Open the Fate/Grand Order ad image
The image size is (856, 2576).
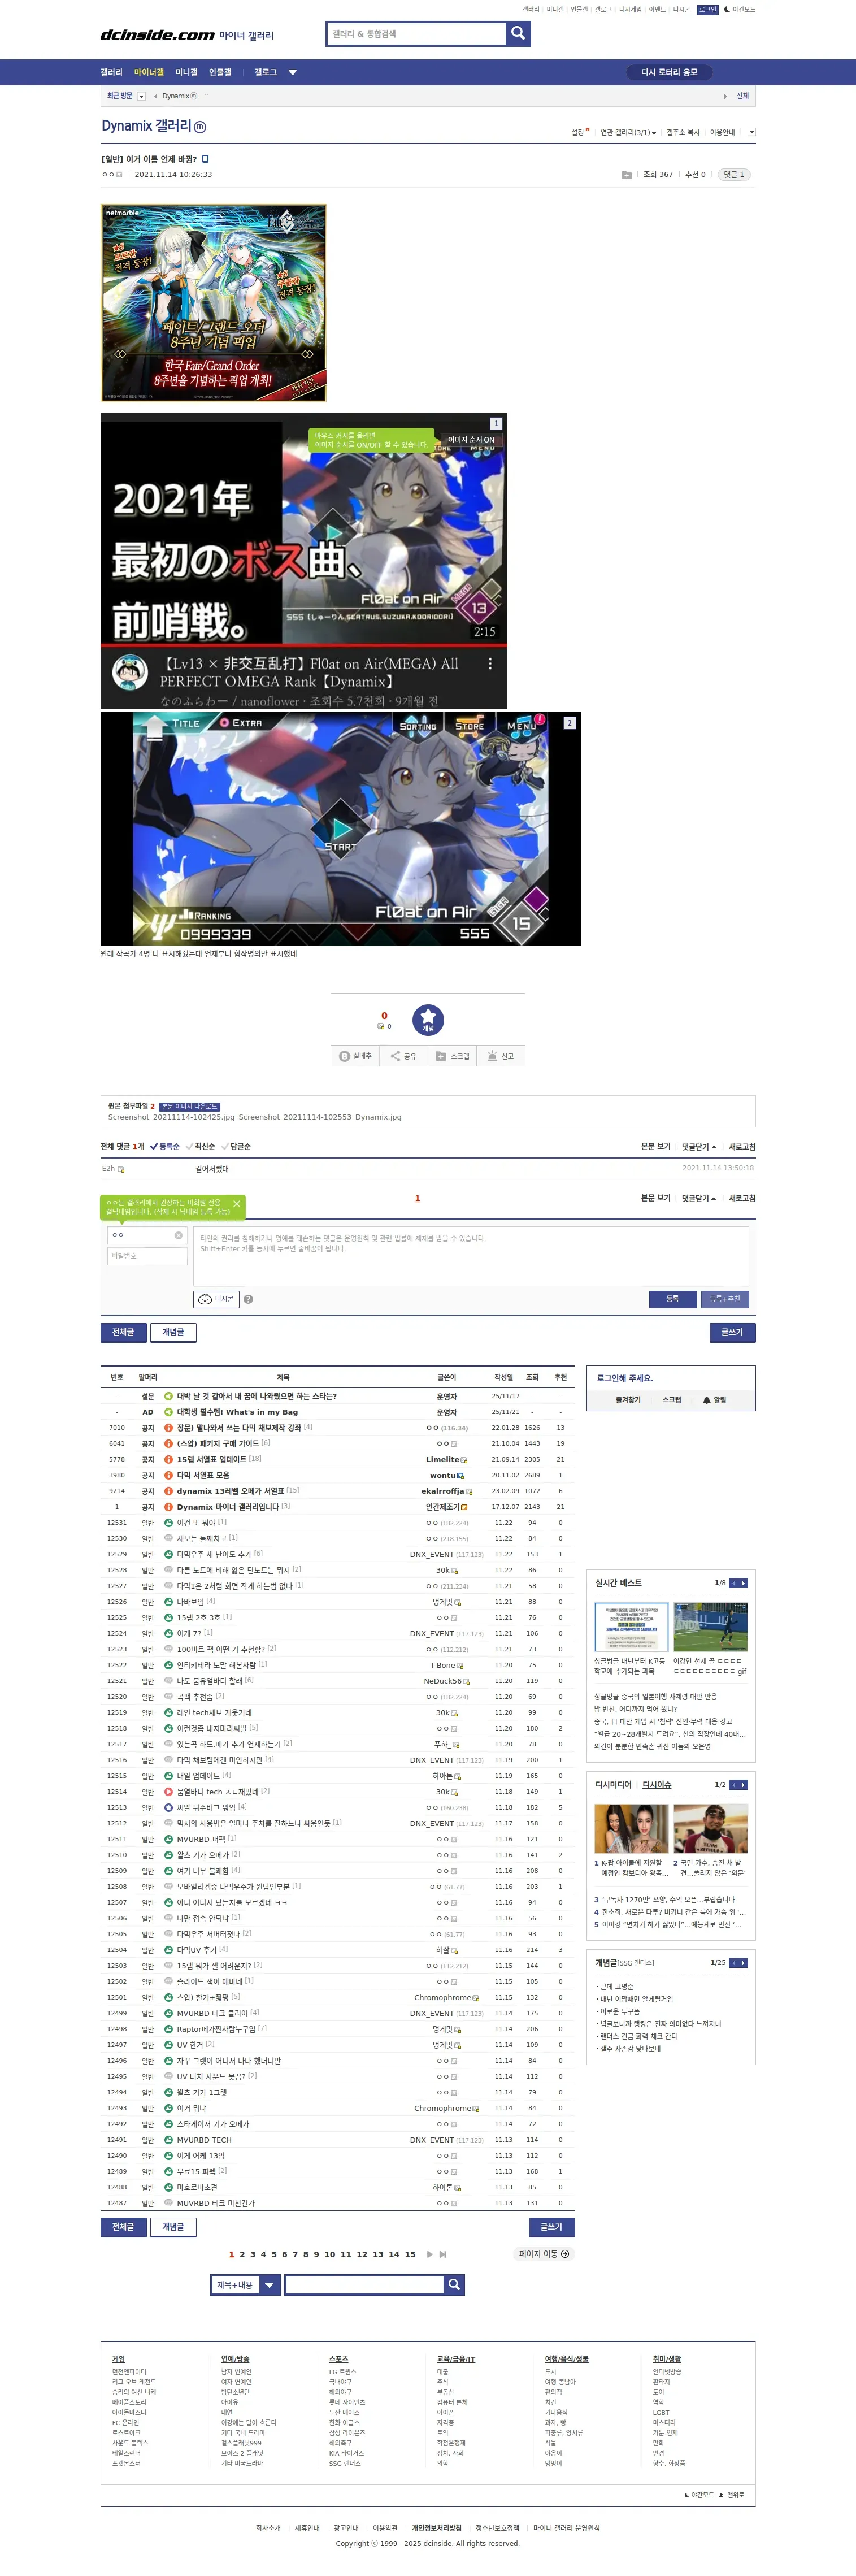[x=213, y=303]
